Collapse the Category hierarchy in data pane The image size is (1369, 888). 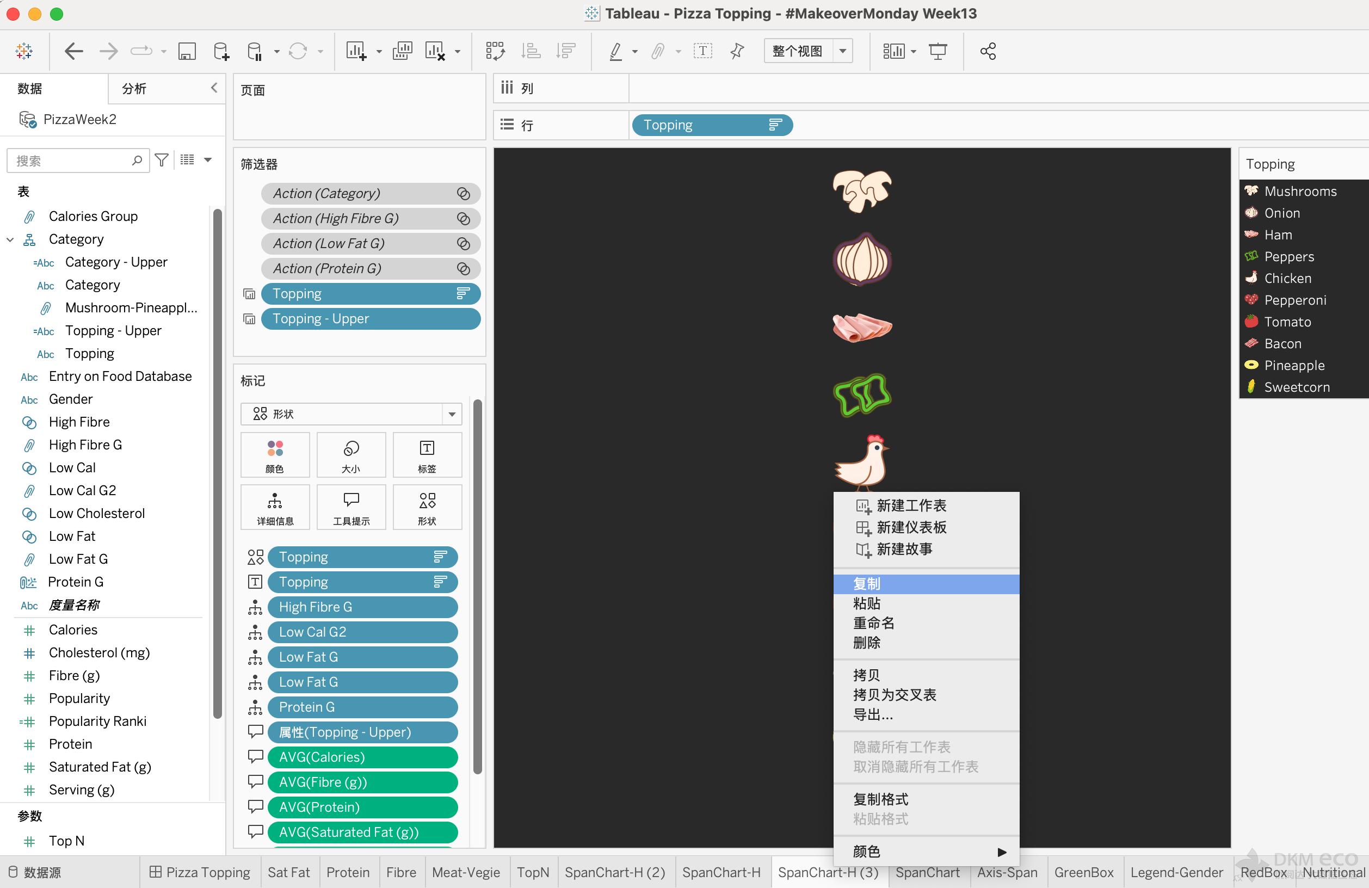coord(10,239)
